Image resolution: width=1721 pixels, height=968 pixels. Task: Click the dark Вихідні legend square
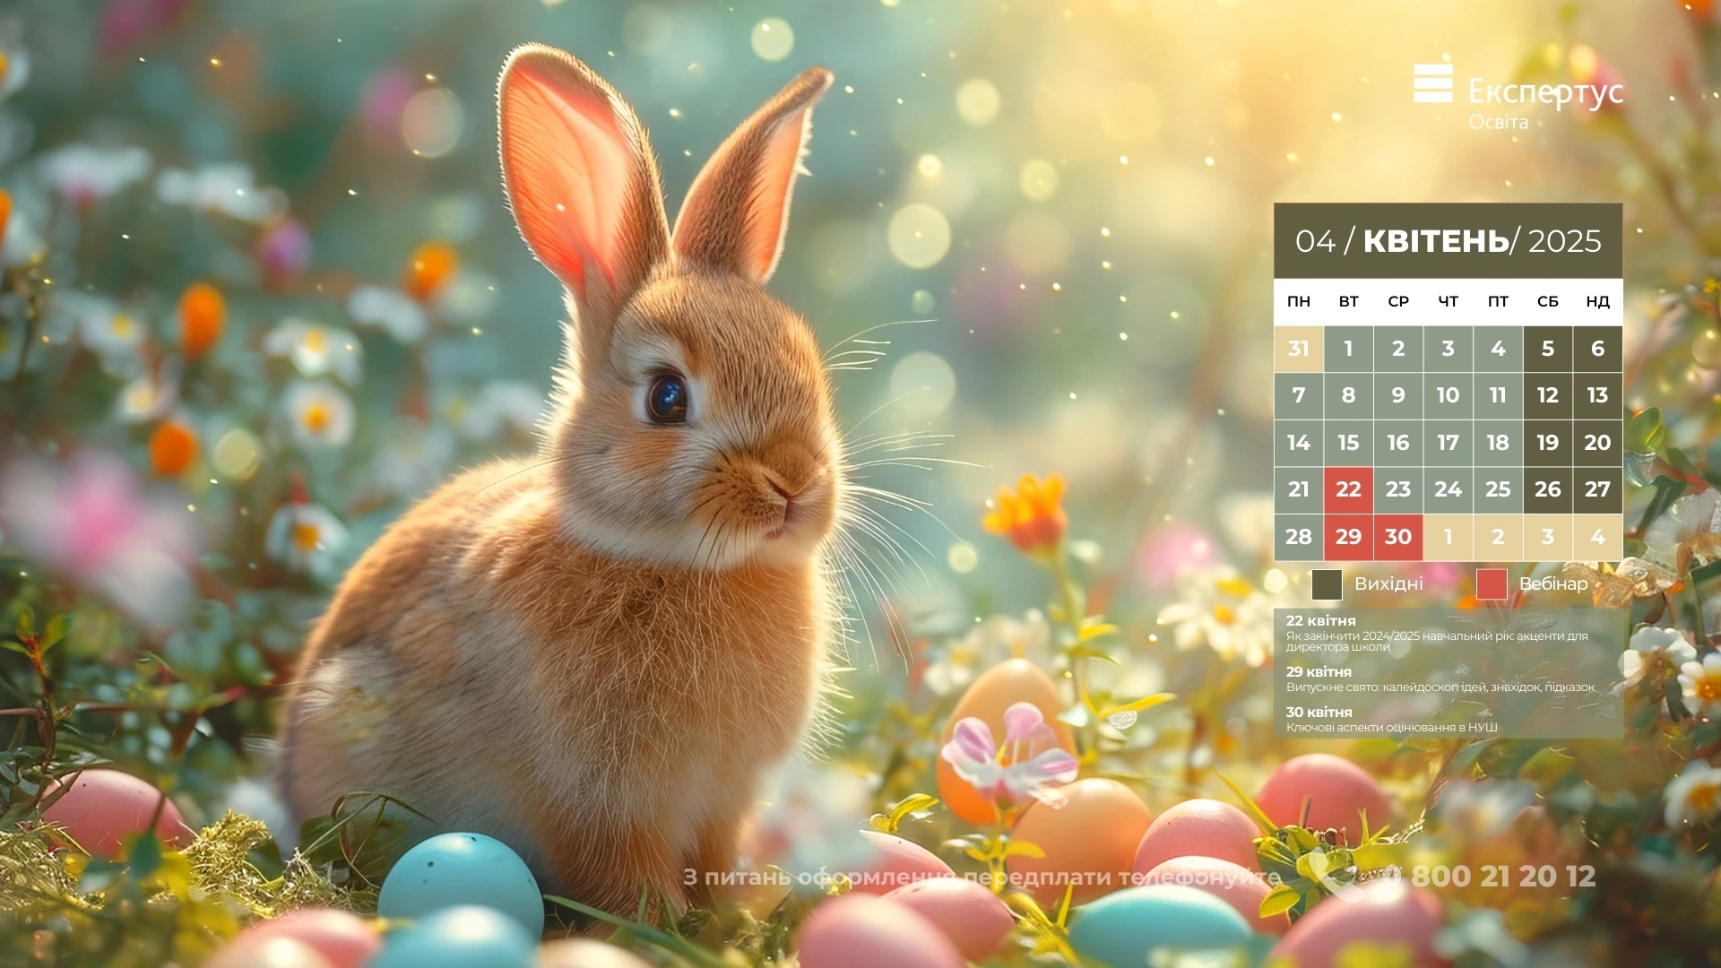coord(1326,584)
